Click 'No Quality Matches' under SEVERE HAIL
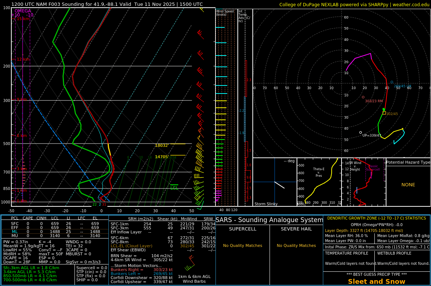 coord(296,245)
